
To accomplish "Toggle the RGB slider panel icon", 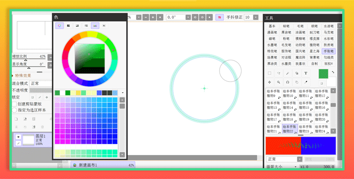I will [68, 26].
